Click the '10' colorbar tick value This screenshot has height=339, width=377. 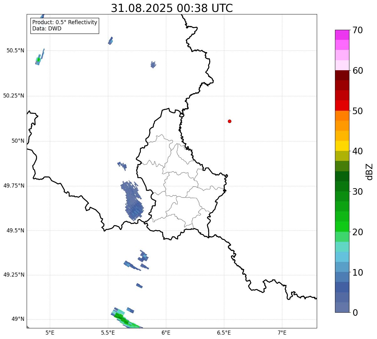point(358,273)
